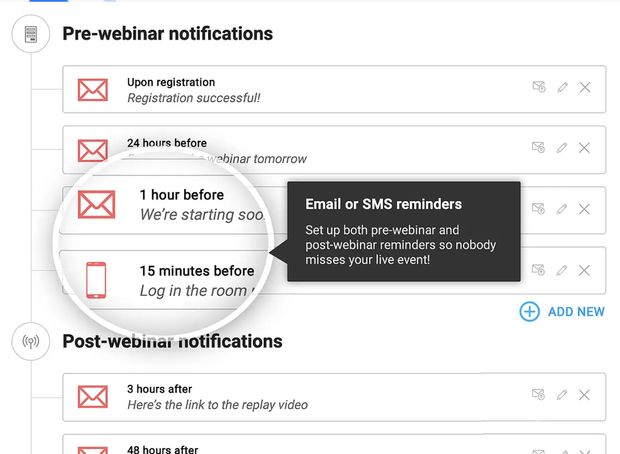
Task: Edit the Upon registration notification with the pencil
Action: point(562,88)
